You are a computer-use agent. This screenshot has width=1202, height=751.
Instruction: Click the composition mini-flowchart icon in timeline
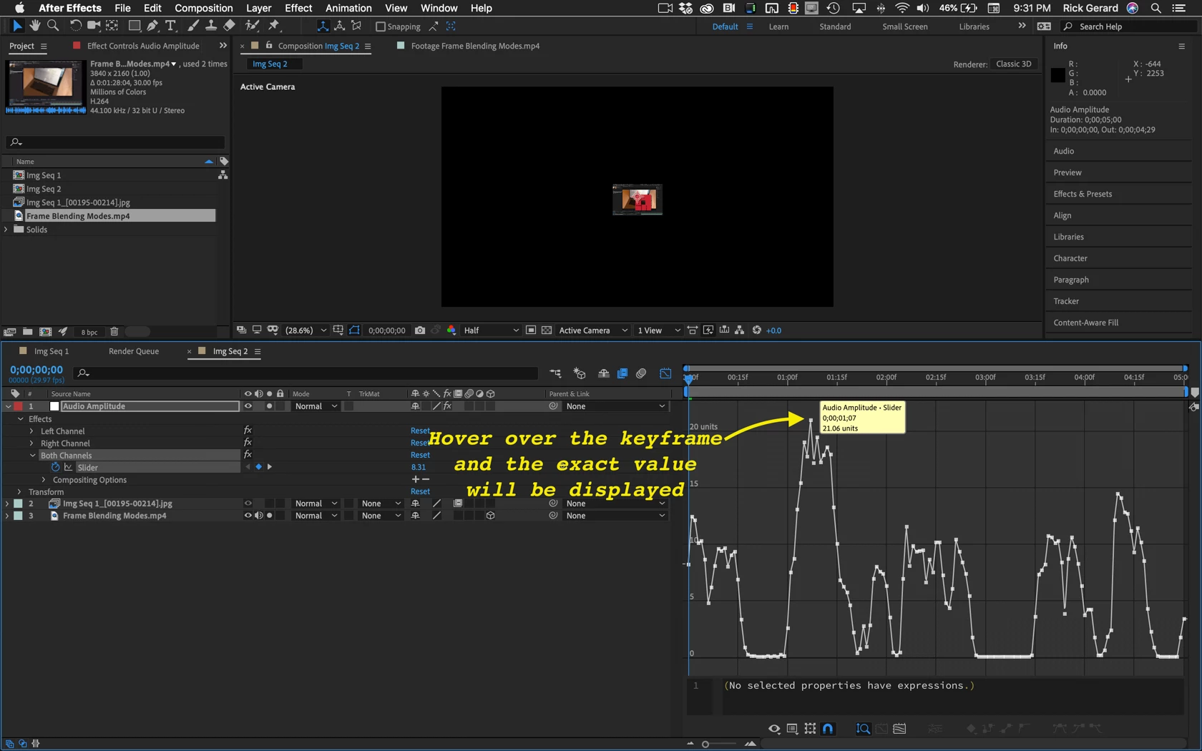[555, 373]
